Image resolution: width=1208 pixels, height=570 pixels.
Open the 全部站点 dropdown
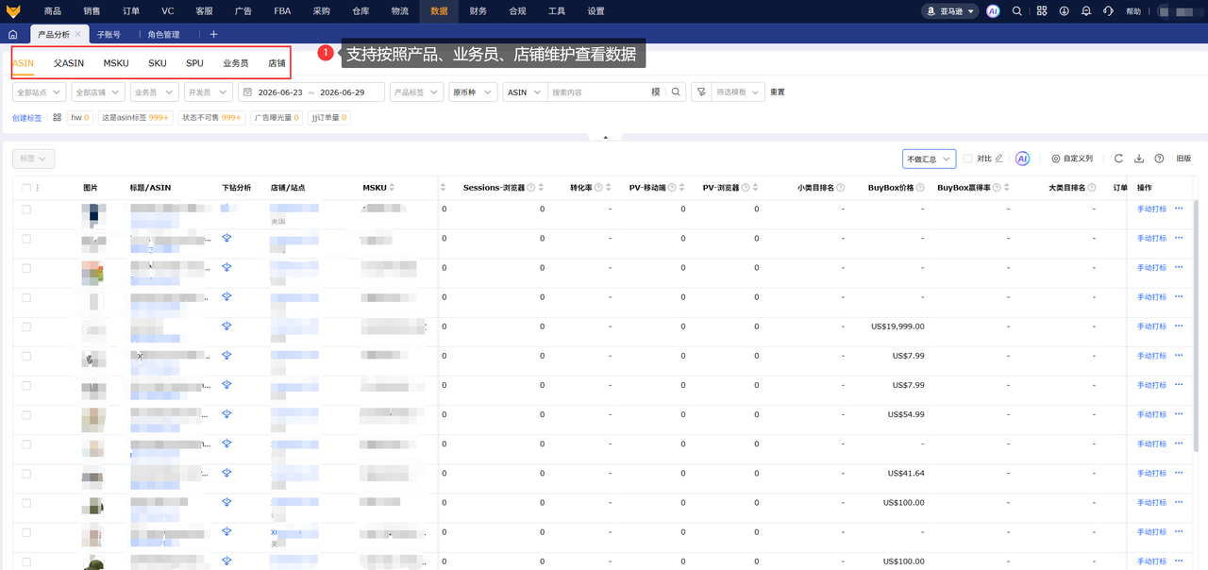(x=40, y=92)
